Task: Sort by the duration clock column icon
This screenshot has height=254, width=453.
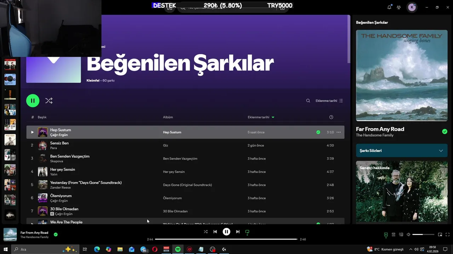Action: point(331,117)
